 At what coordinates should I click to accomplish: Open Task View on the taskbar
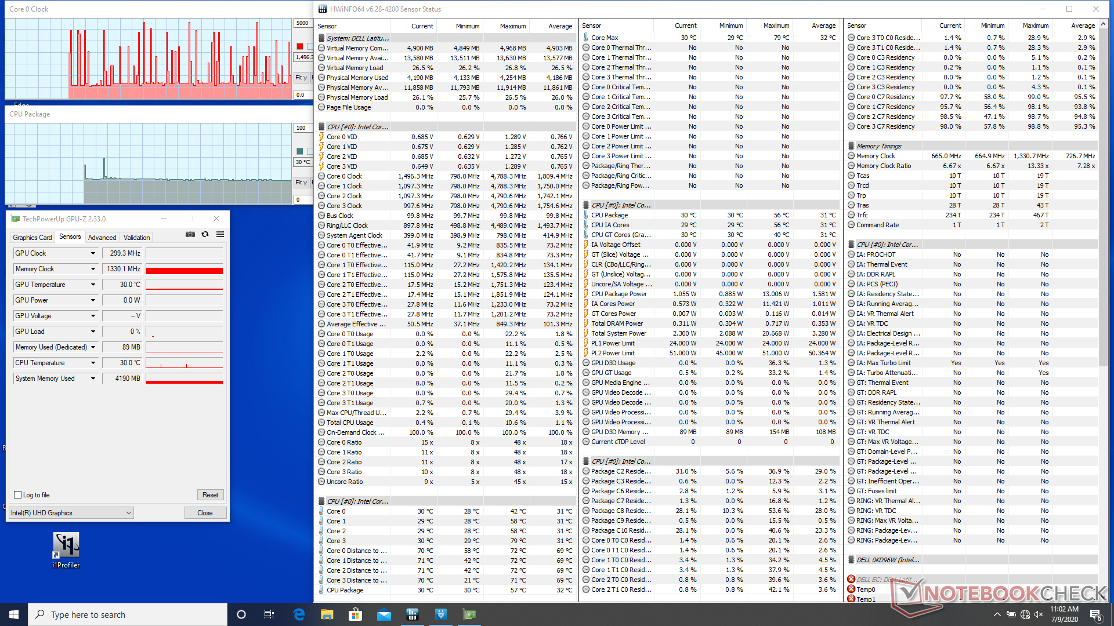pyautogui.click(x=269, y=614)
